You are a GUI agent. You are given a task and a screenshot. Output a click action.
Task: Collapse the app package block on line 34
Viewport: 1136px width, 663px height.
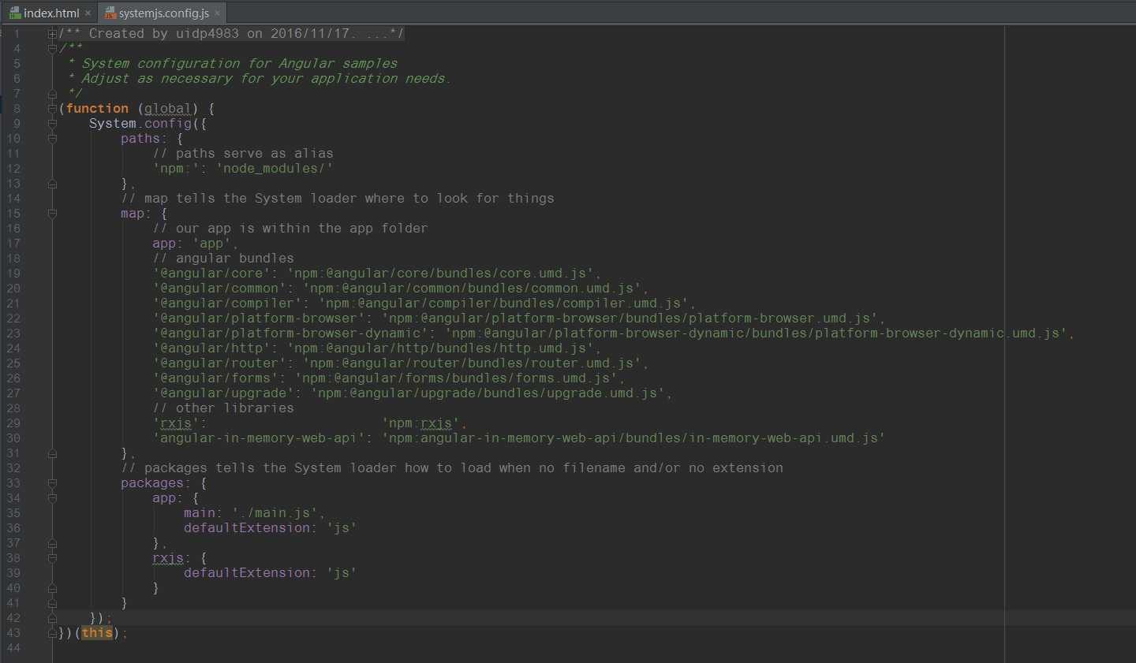[x=52, y=498]
